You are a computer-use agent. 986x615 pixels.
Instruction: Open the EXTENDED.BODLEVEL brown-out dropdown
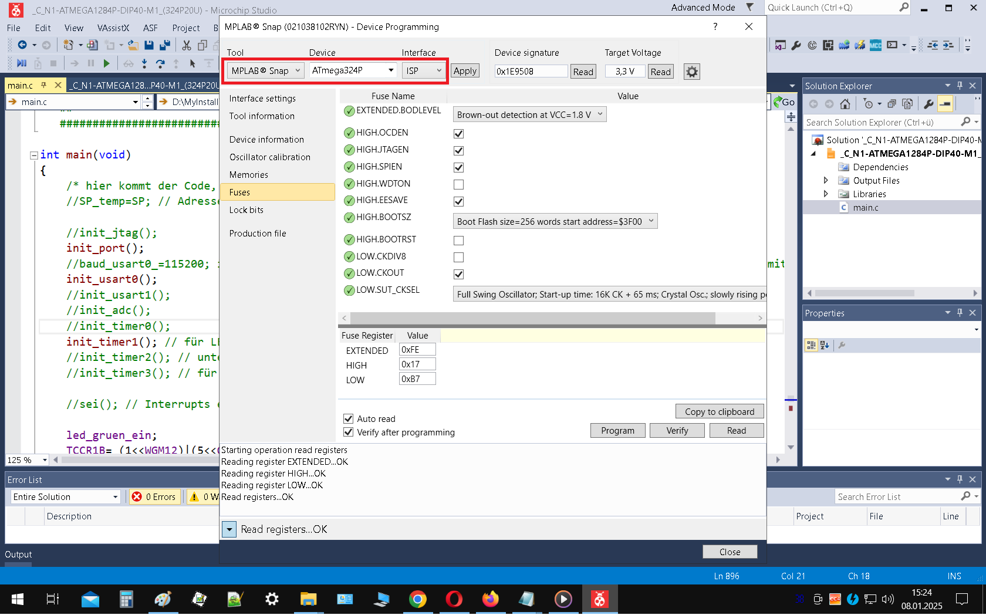(x=529, y=114)
